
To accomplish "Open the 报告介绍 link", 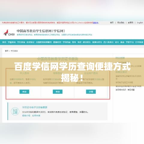I will pos(26,115).
